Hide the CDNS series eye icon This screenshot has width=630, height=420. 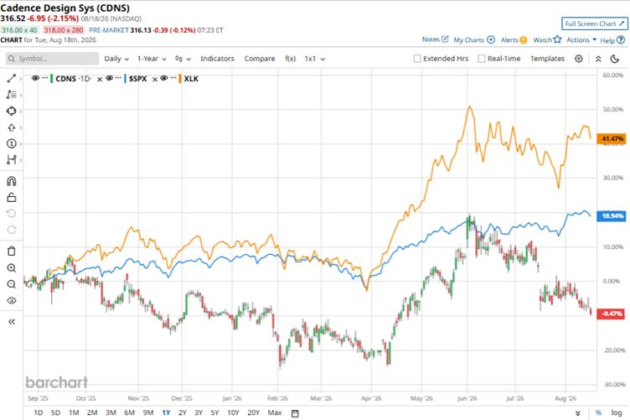click(x=35, y=78)
